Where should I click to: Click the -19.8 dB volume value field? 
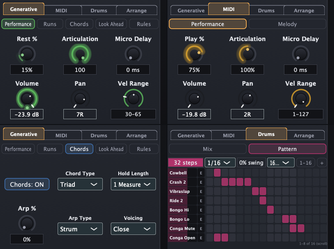pos(194,114)
